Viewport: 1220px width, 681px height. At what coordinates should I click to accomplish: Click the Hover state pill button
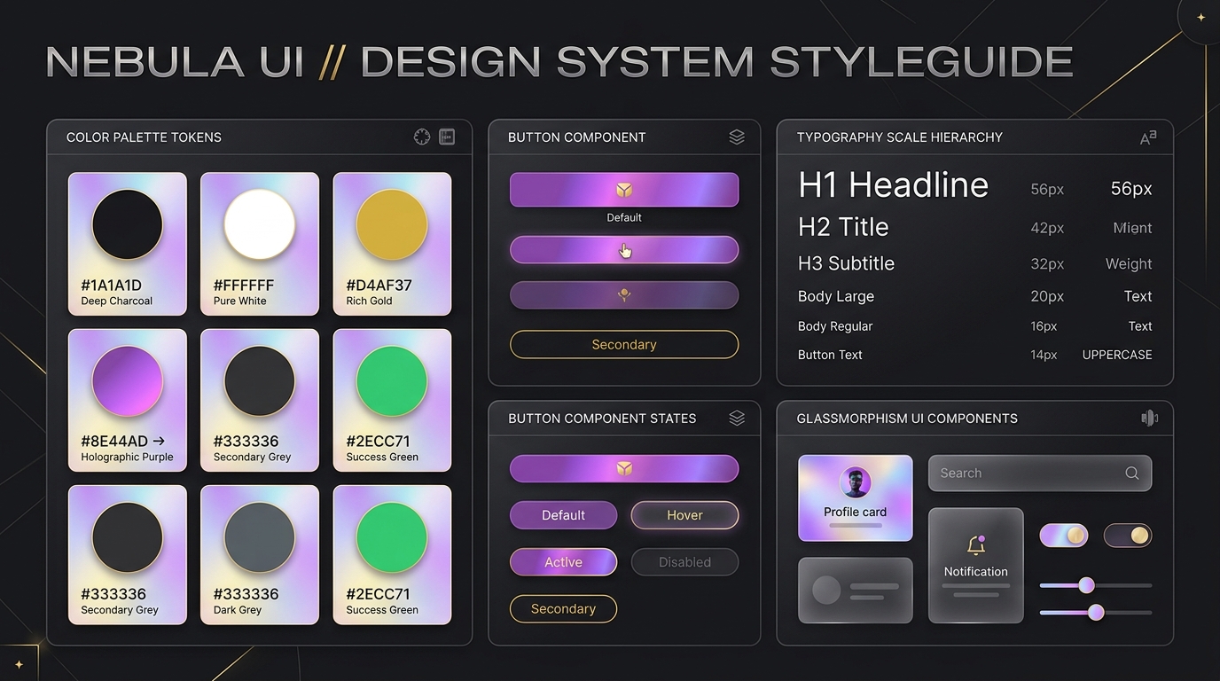(684, 515)
